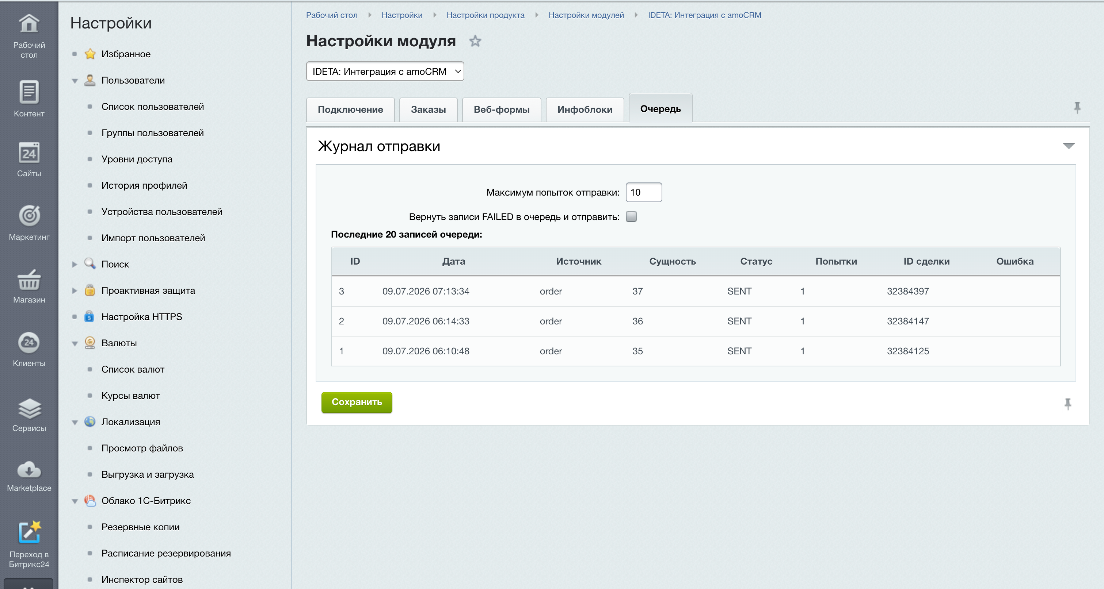Select the Очередь tab
1104x589 pixels.
(661, 109)
